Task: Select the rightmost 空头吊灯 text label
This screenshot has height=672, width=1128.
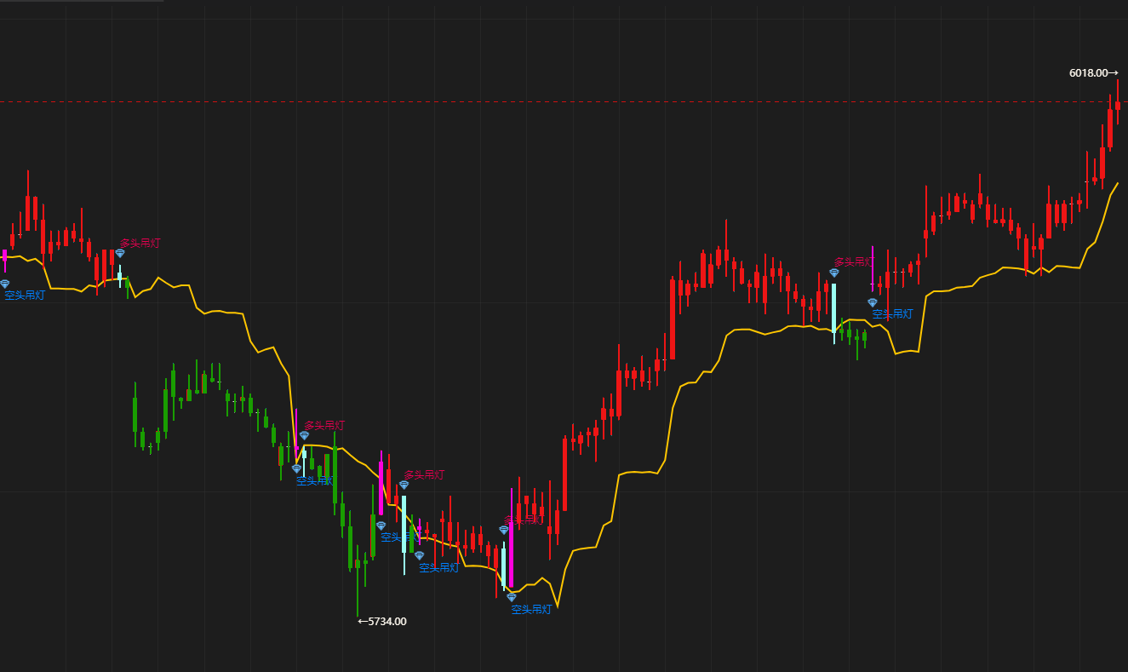Action: [892, 313]
